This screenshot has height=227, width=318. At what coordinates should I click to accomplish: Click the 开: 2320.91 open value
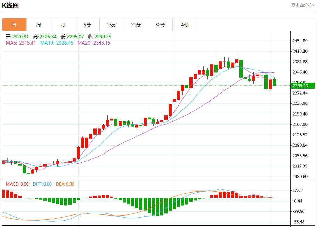pyautogui.click(x=17, y=37)
